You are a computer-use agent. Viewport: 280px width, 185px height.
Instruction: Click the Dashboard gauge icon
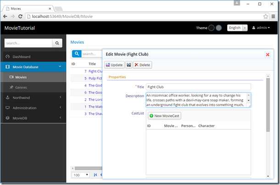point(7,56)
